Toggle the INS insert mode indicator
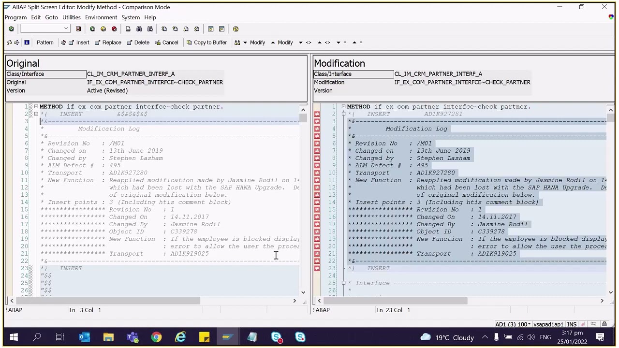Image resolution: width=619 pixels, height=348 pixels. coord(572,324)
